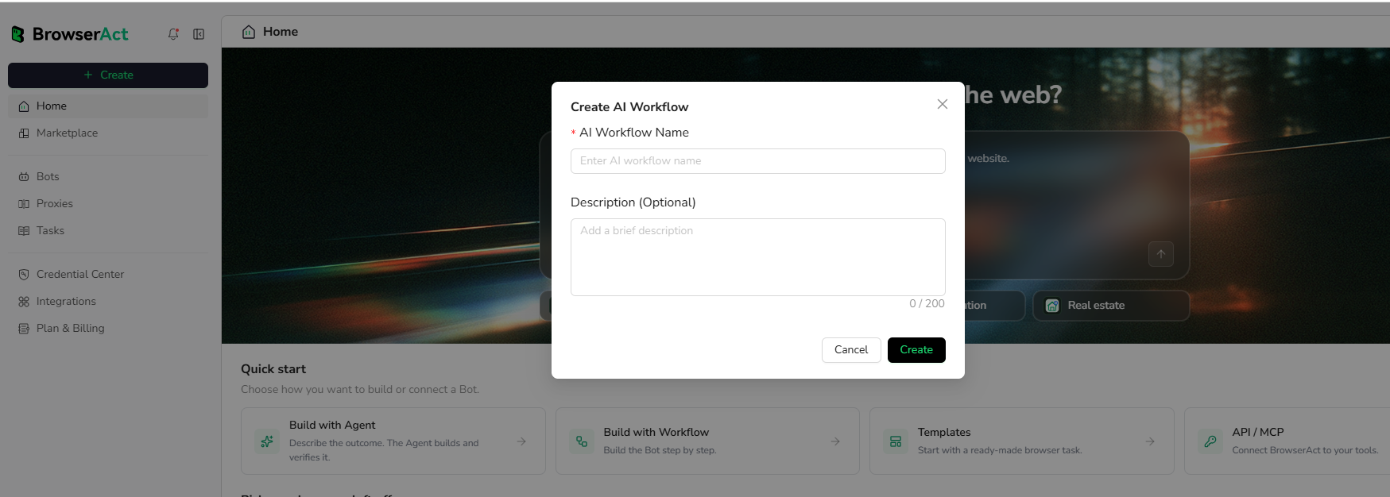Click arrow on Build with Workflow card
The image size is (1390, 497).
click(835, 441)
